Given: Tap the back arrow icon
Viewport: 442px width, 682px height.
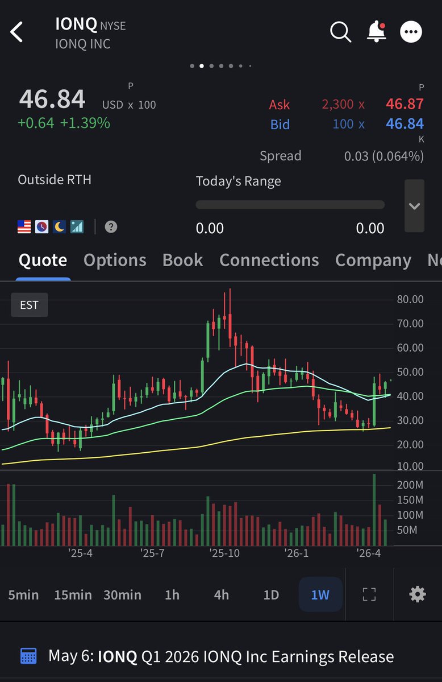Looking at the screenshot, I should (x=16, y=32).
